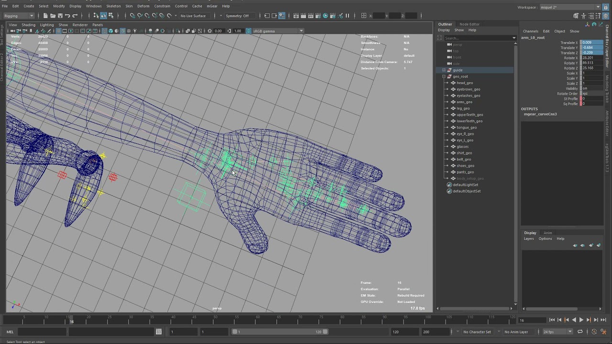Open the Script Editor icon in command line
Viewport: 612px width, 344px height.
(159, 332)
